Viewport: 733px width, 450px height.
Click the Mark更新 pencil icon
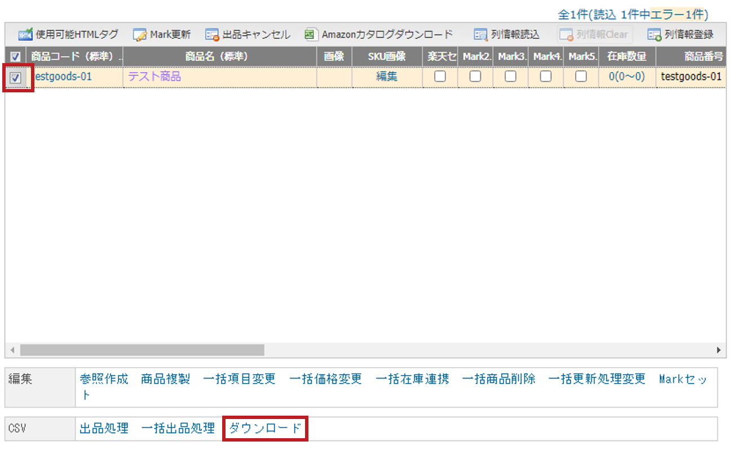click(x=140, y=35)
